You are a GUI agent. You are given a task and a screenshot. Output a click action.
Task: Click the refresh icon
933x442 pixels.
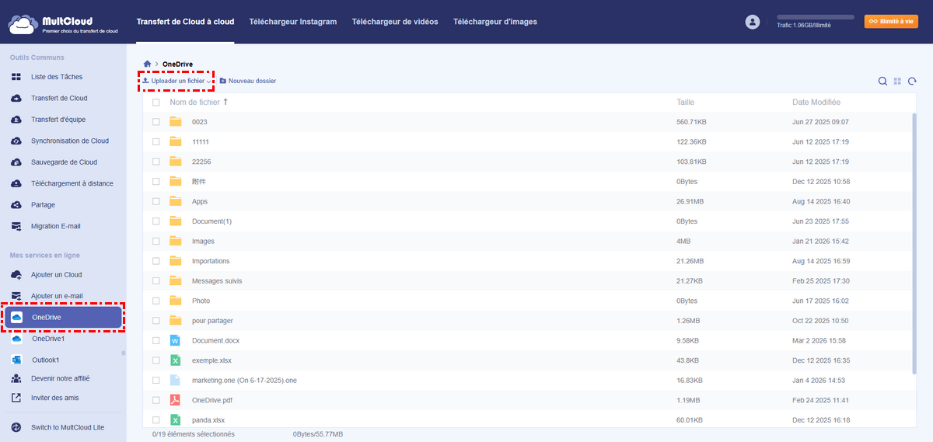coord(912,81)
